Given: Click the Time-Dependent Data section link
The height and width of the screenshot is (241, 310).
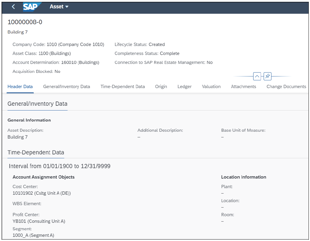Looking at the screenshot, I should pyautogui.click(x=36, y=152).
